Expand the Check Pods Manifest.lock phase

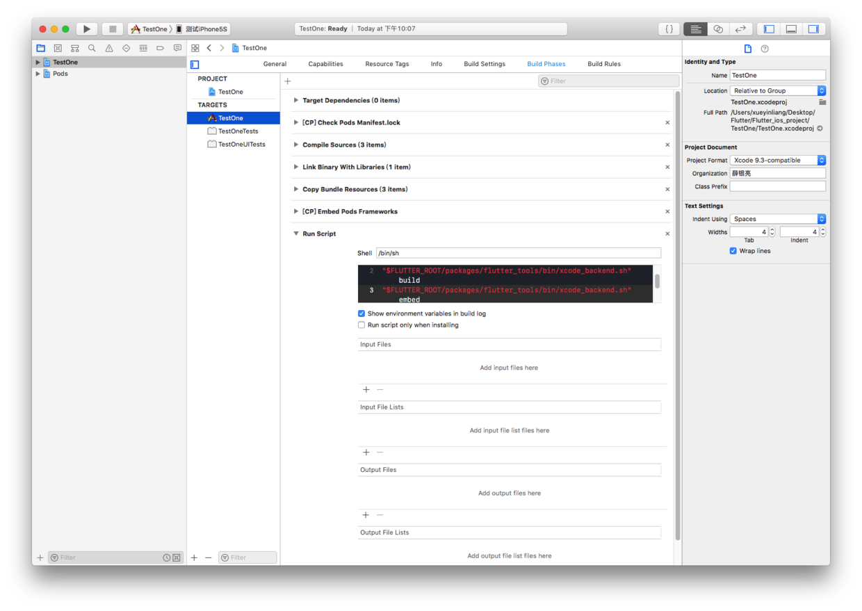pyautogui.click(x=296, y=122)
